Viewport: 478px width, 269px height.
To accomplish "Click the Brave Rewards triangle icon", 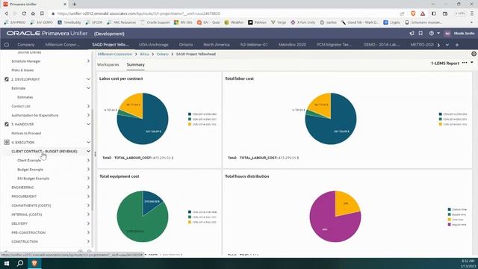I will (x=423, y=13).
